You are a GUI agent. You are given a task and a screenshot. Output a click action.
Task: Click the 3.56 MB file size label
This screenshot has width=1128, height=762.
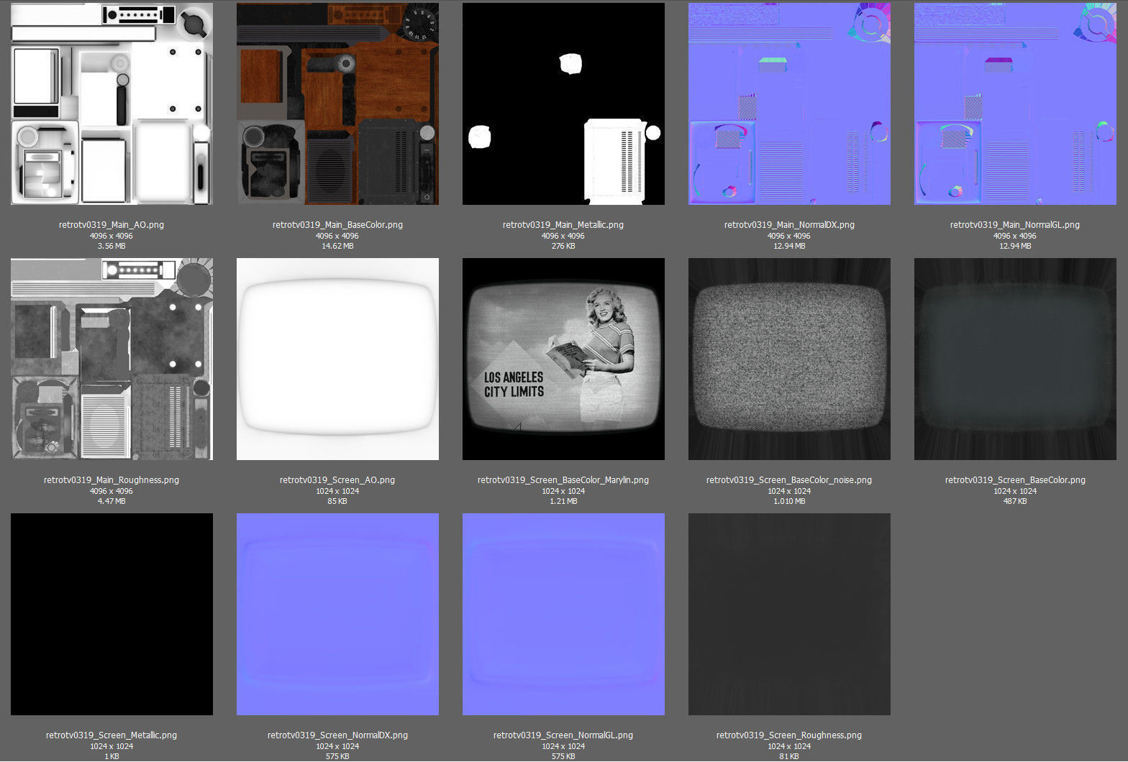pyautogui.click(x=112, y=246)
